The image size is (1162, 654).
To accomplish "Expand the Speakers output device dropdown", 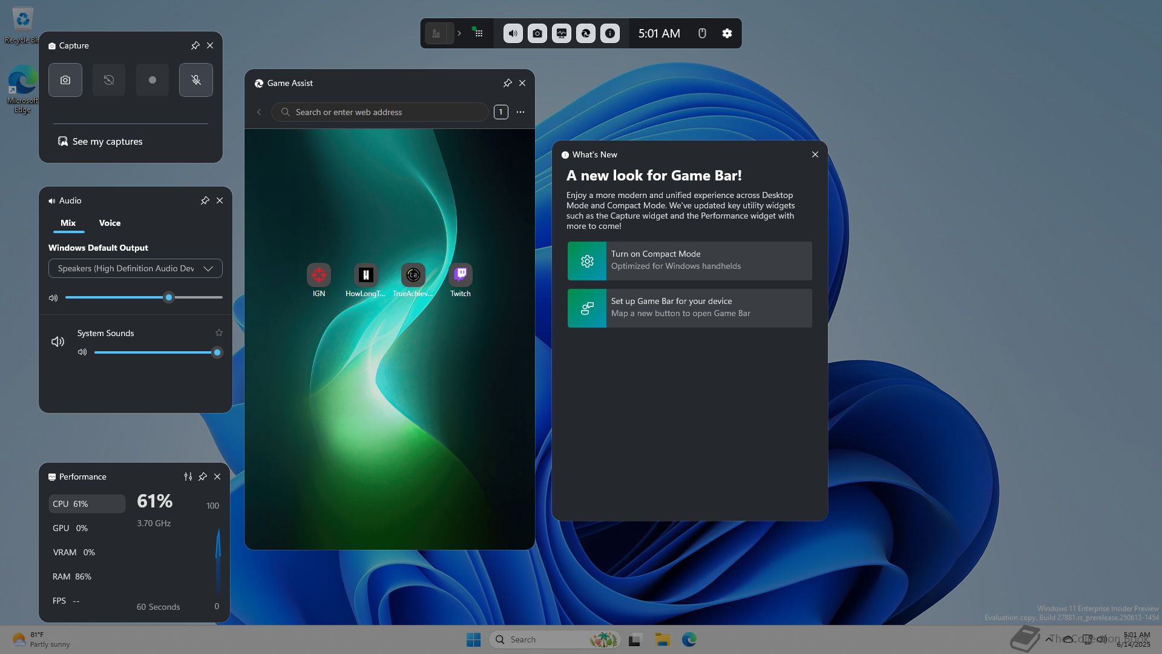I will 136,268.
